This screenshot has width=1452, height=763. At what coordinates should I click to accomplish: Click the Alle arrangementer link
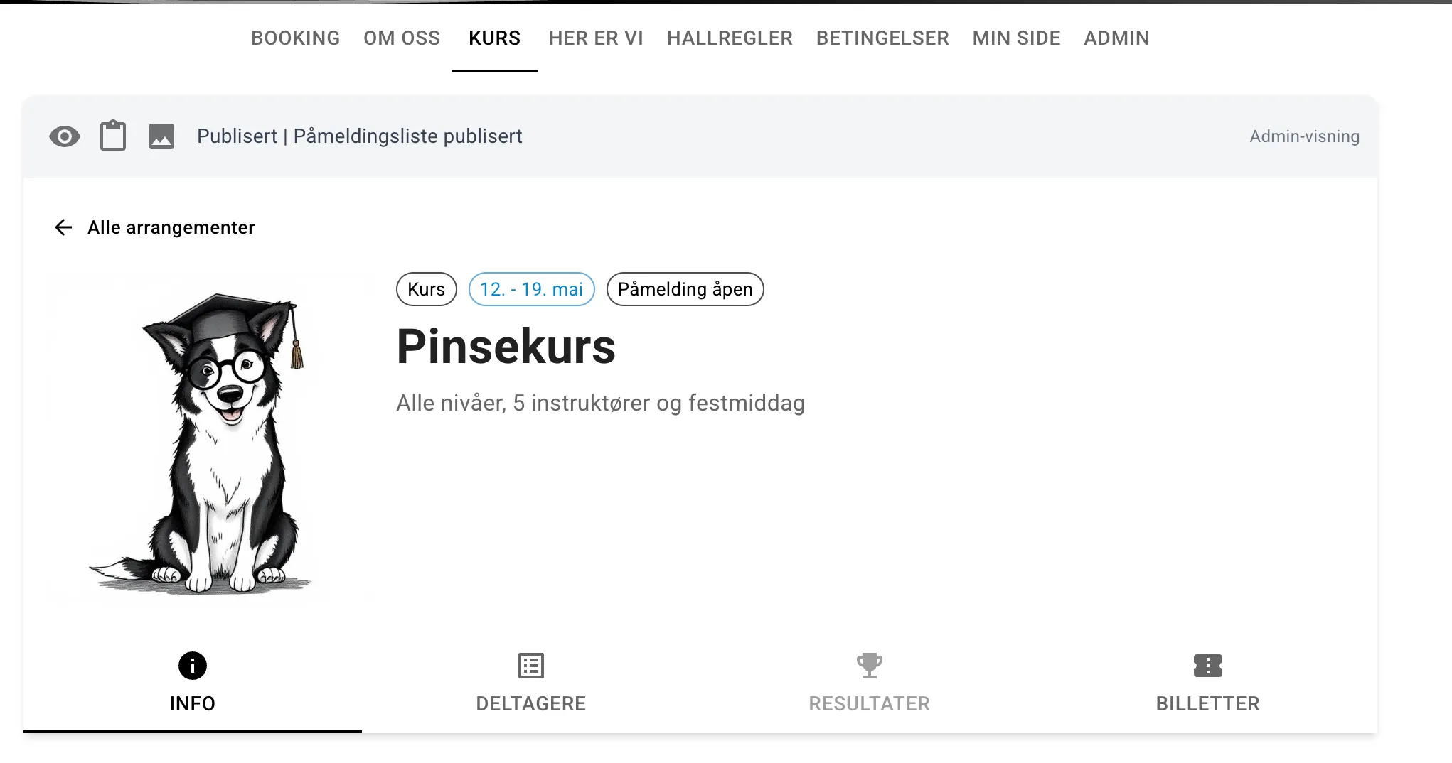[171, 227]
